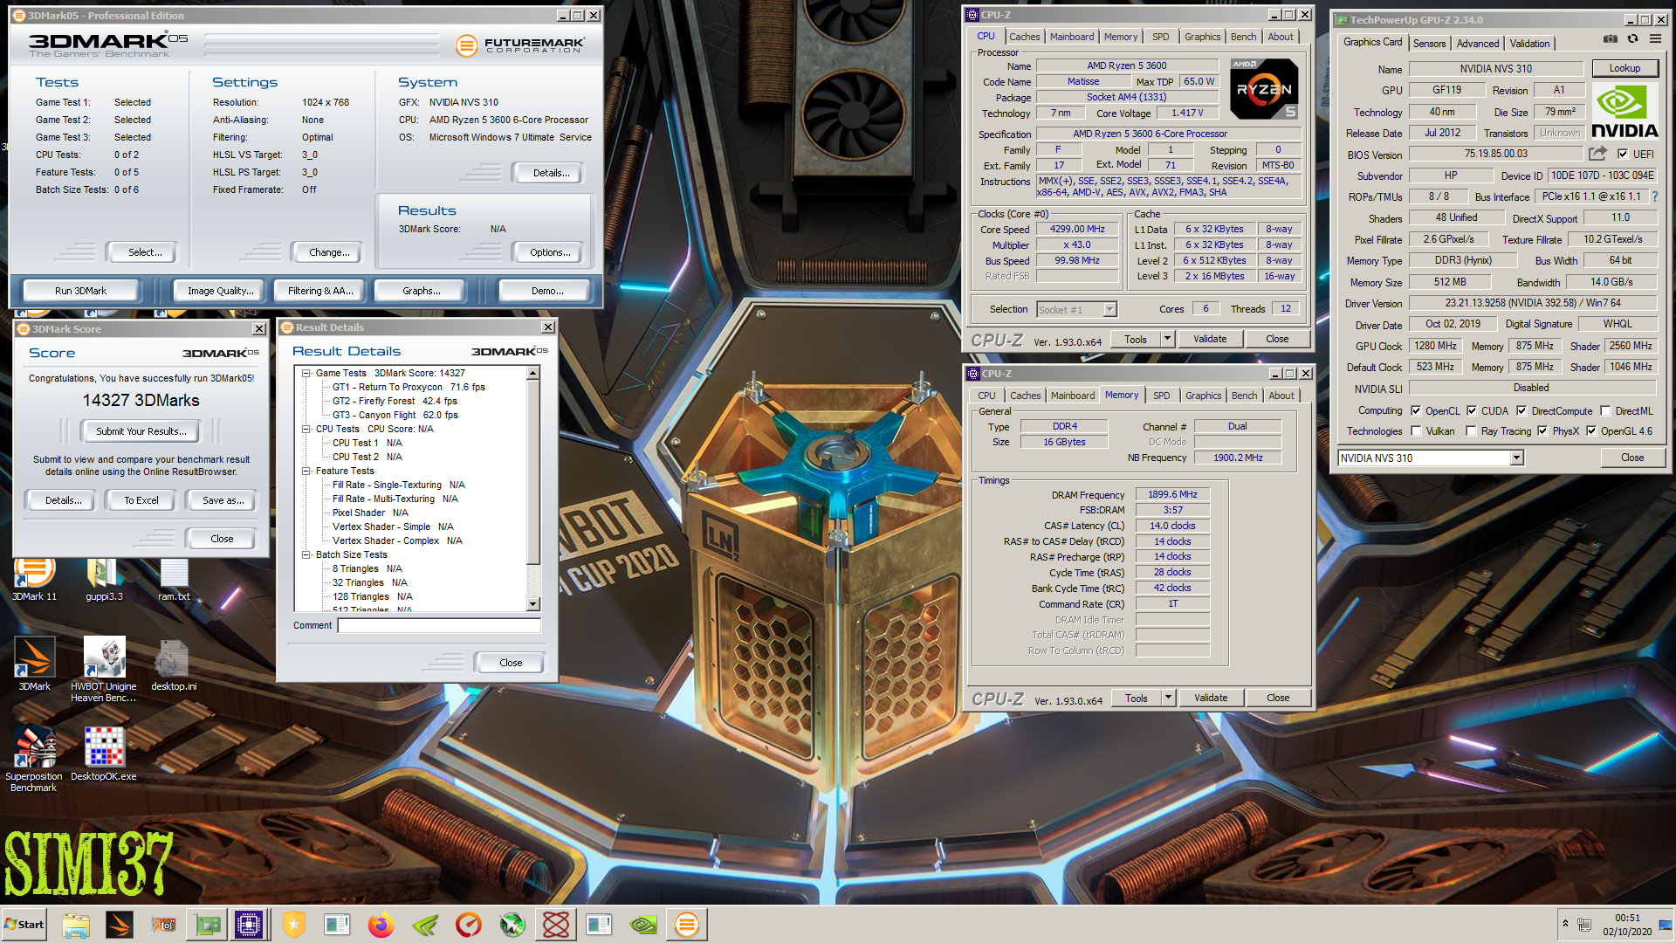The height and width of the screenshot is (943, 1676).
Task: Open Windows Explorer from the taskbar
Action: pos(76,925)
